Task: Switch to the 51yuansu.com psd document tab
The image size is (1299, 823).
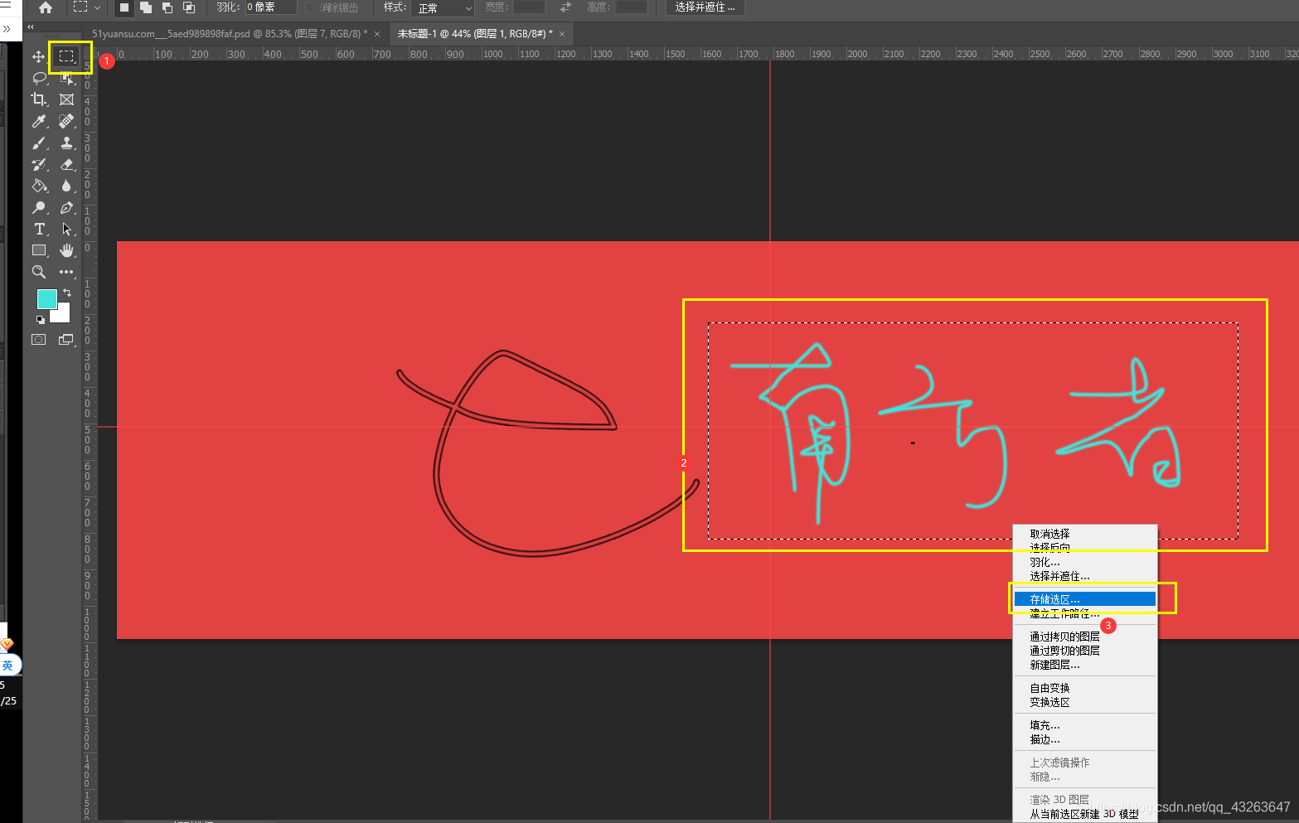Action: click(x=230, y=34)
